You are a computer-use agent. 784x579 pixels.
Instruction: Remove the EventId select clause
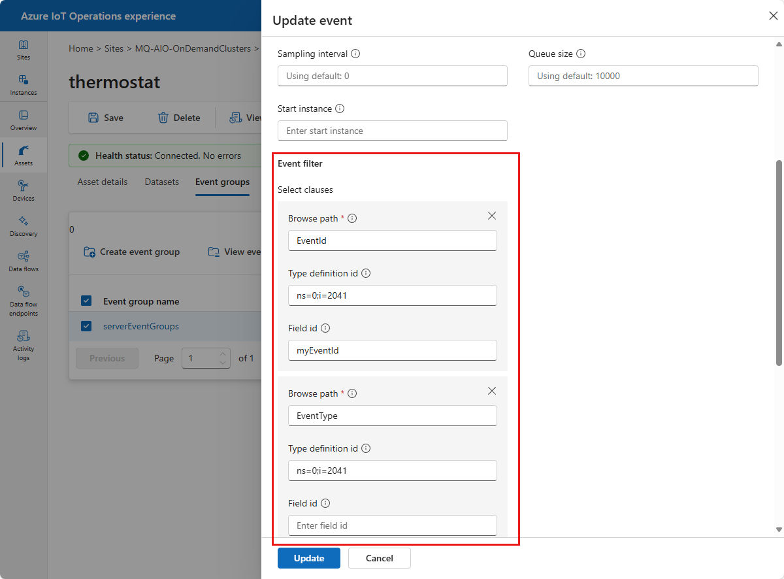point(492,216)
